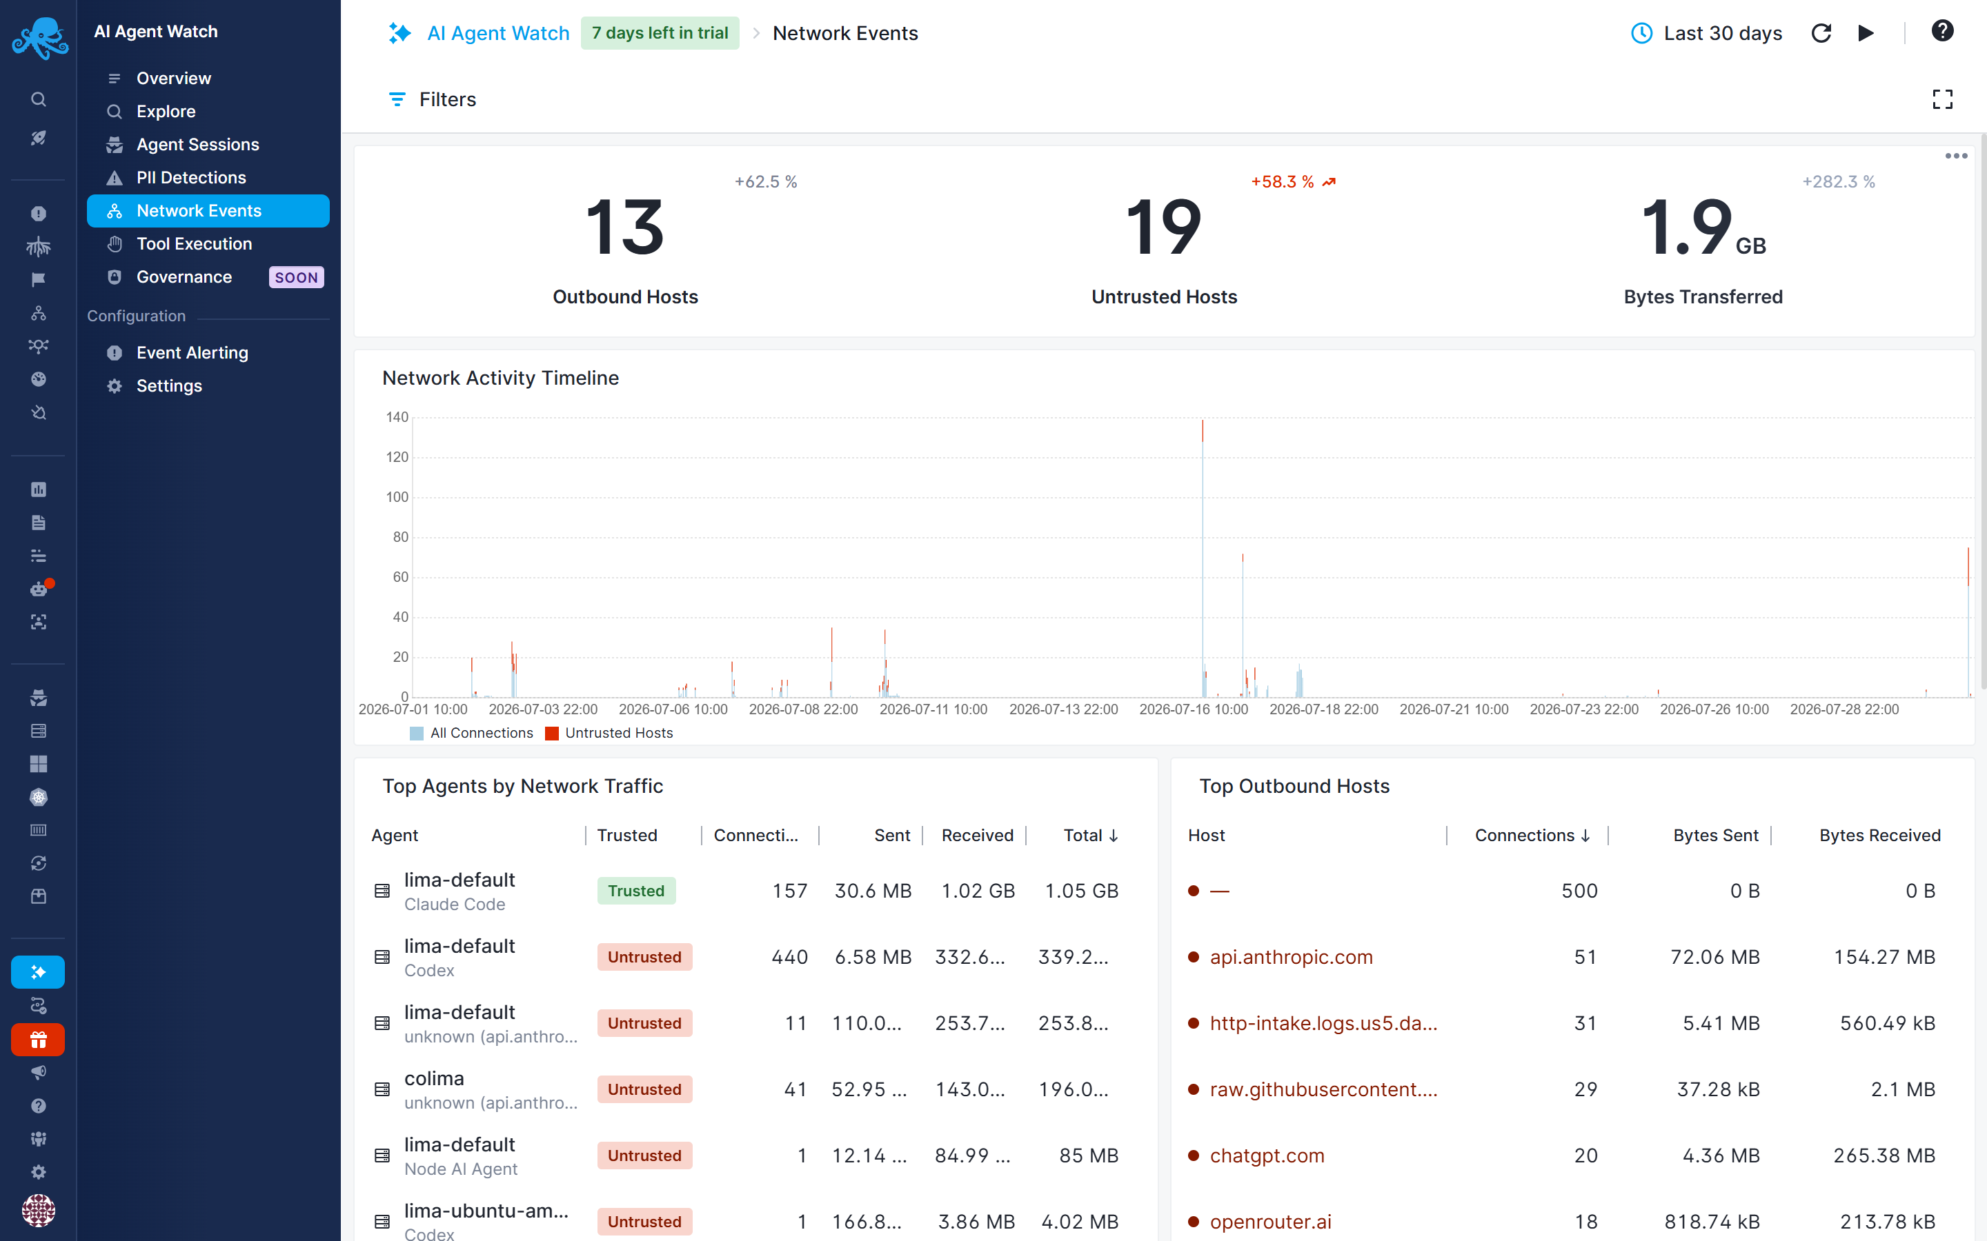Open the three-dot menu on stats panel
1987x1241 pixels.
coord(1956,156)
